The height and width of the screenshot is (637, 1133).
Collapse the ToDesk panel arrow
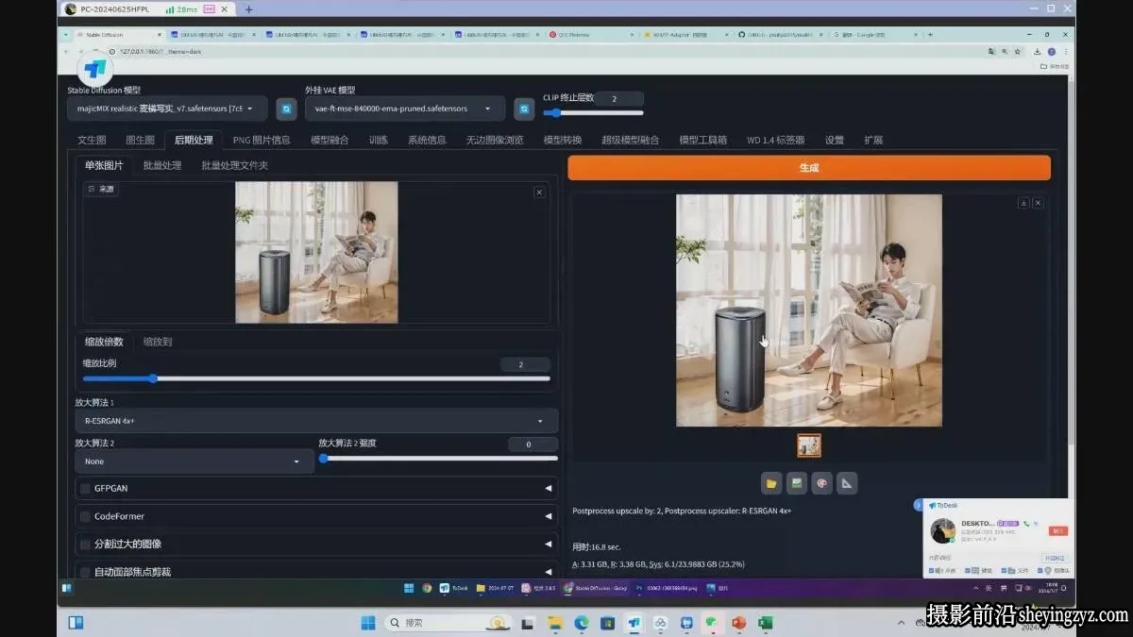pos(917,506)
